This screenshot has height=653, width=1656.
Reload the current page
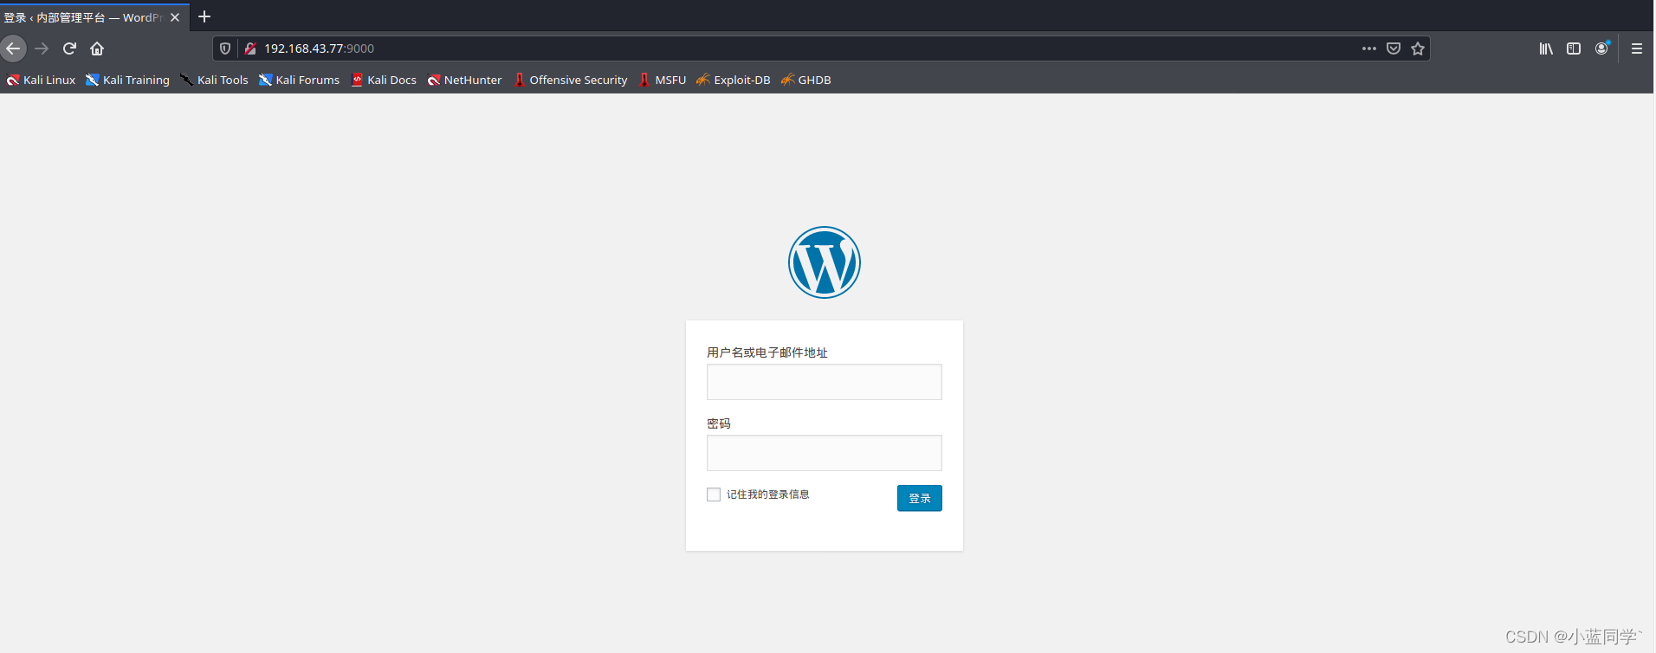coord(69,48)
